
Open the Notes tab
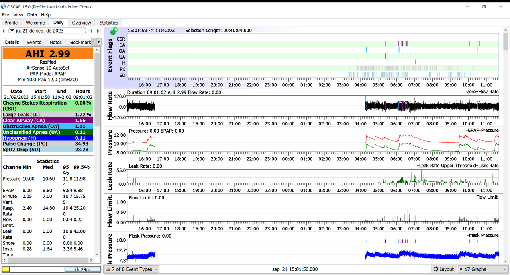(56, 42)
